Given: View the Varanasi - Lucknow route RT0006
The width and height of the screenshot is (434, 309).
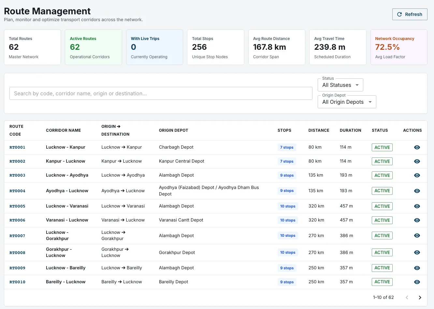Looking at the screenshot, I should (x=417, y=220).
